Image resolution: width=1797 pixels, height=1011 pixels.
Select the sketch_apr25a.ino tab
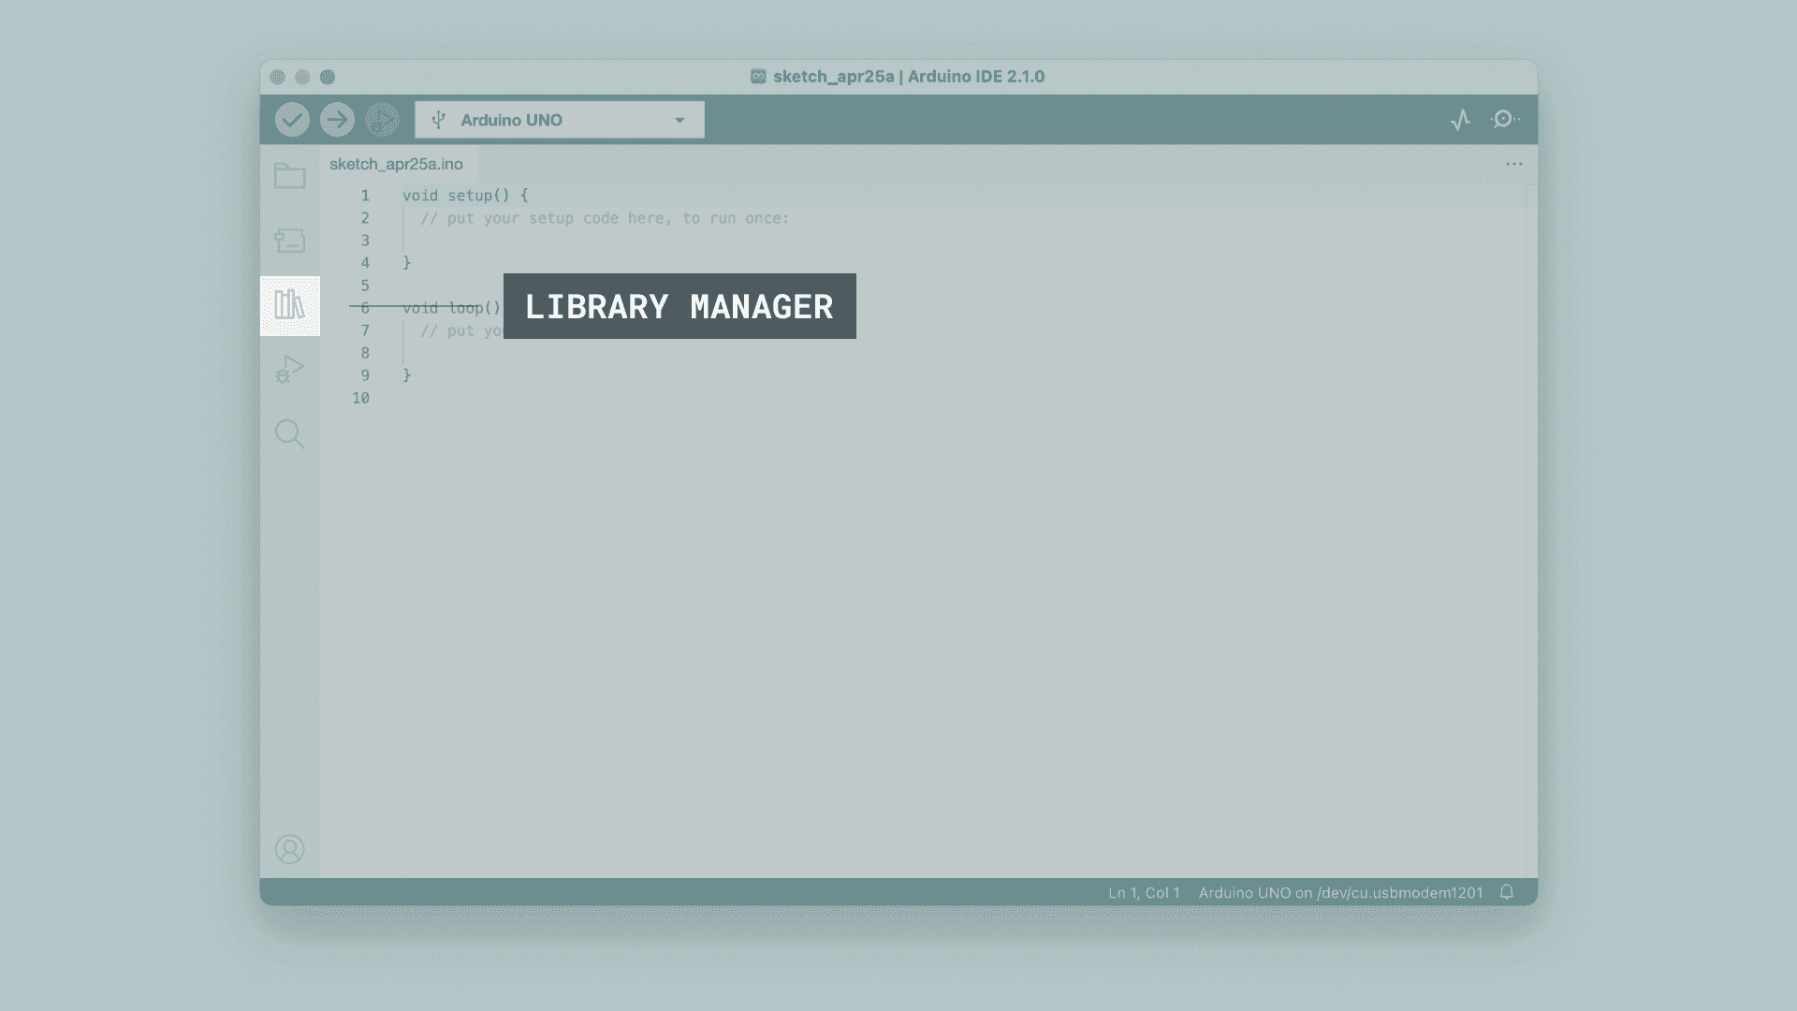point(396,164)
